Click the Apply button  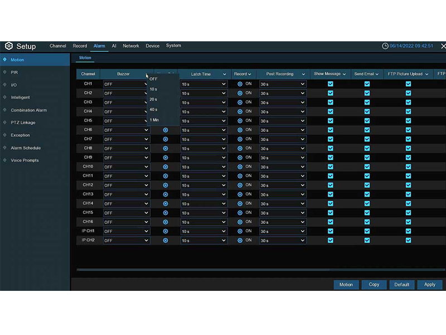point(429,285)
